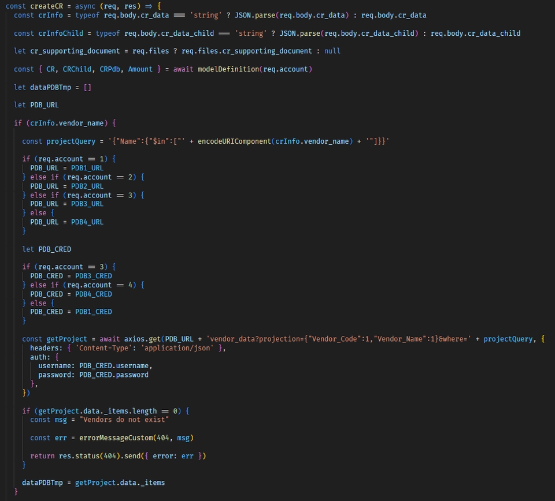Click the PDB1_URL assignment value

click(x=87, y=168)
